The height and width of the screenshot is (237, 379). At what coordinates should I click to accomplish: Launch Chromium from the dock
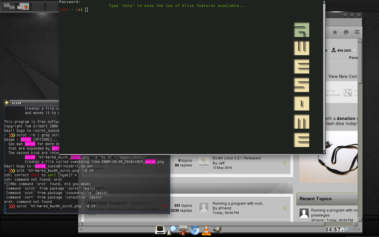[x=195, y=230]
